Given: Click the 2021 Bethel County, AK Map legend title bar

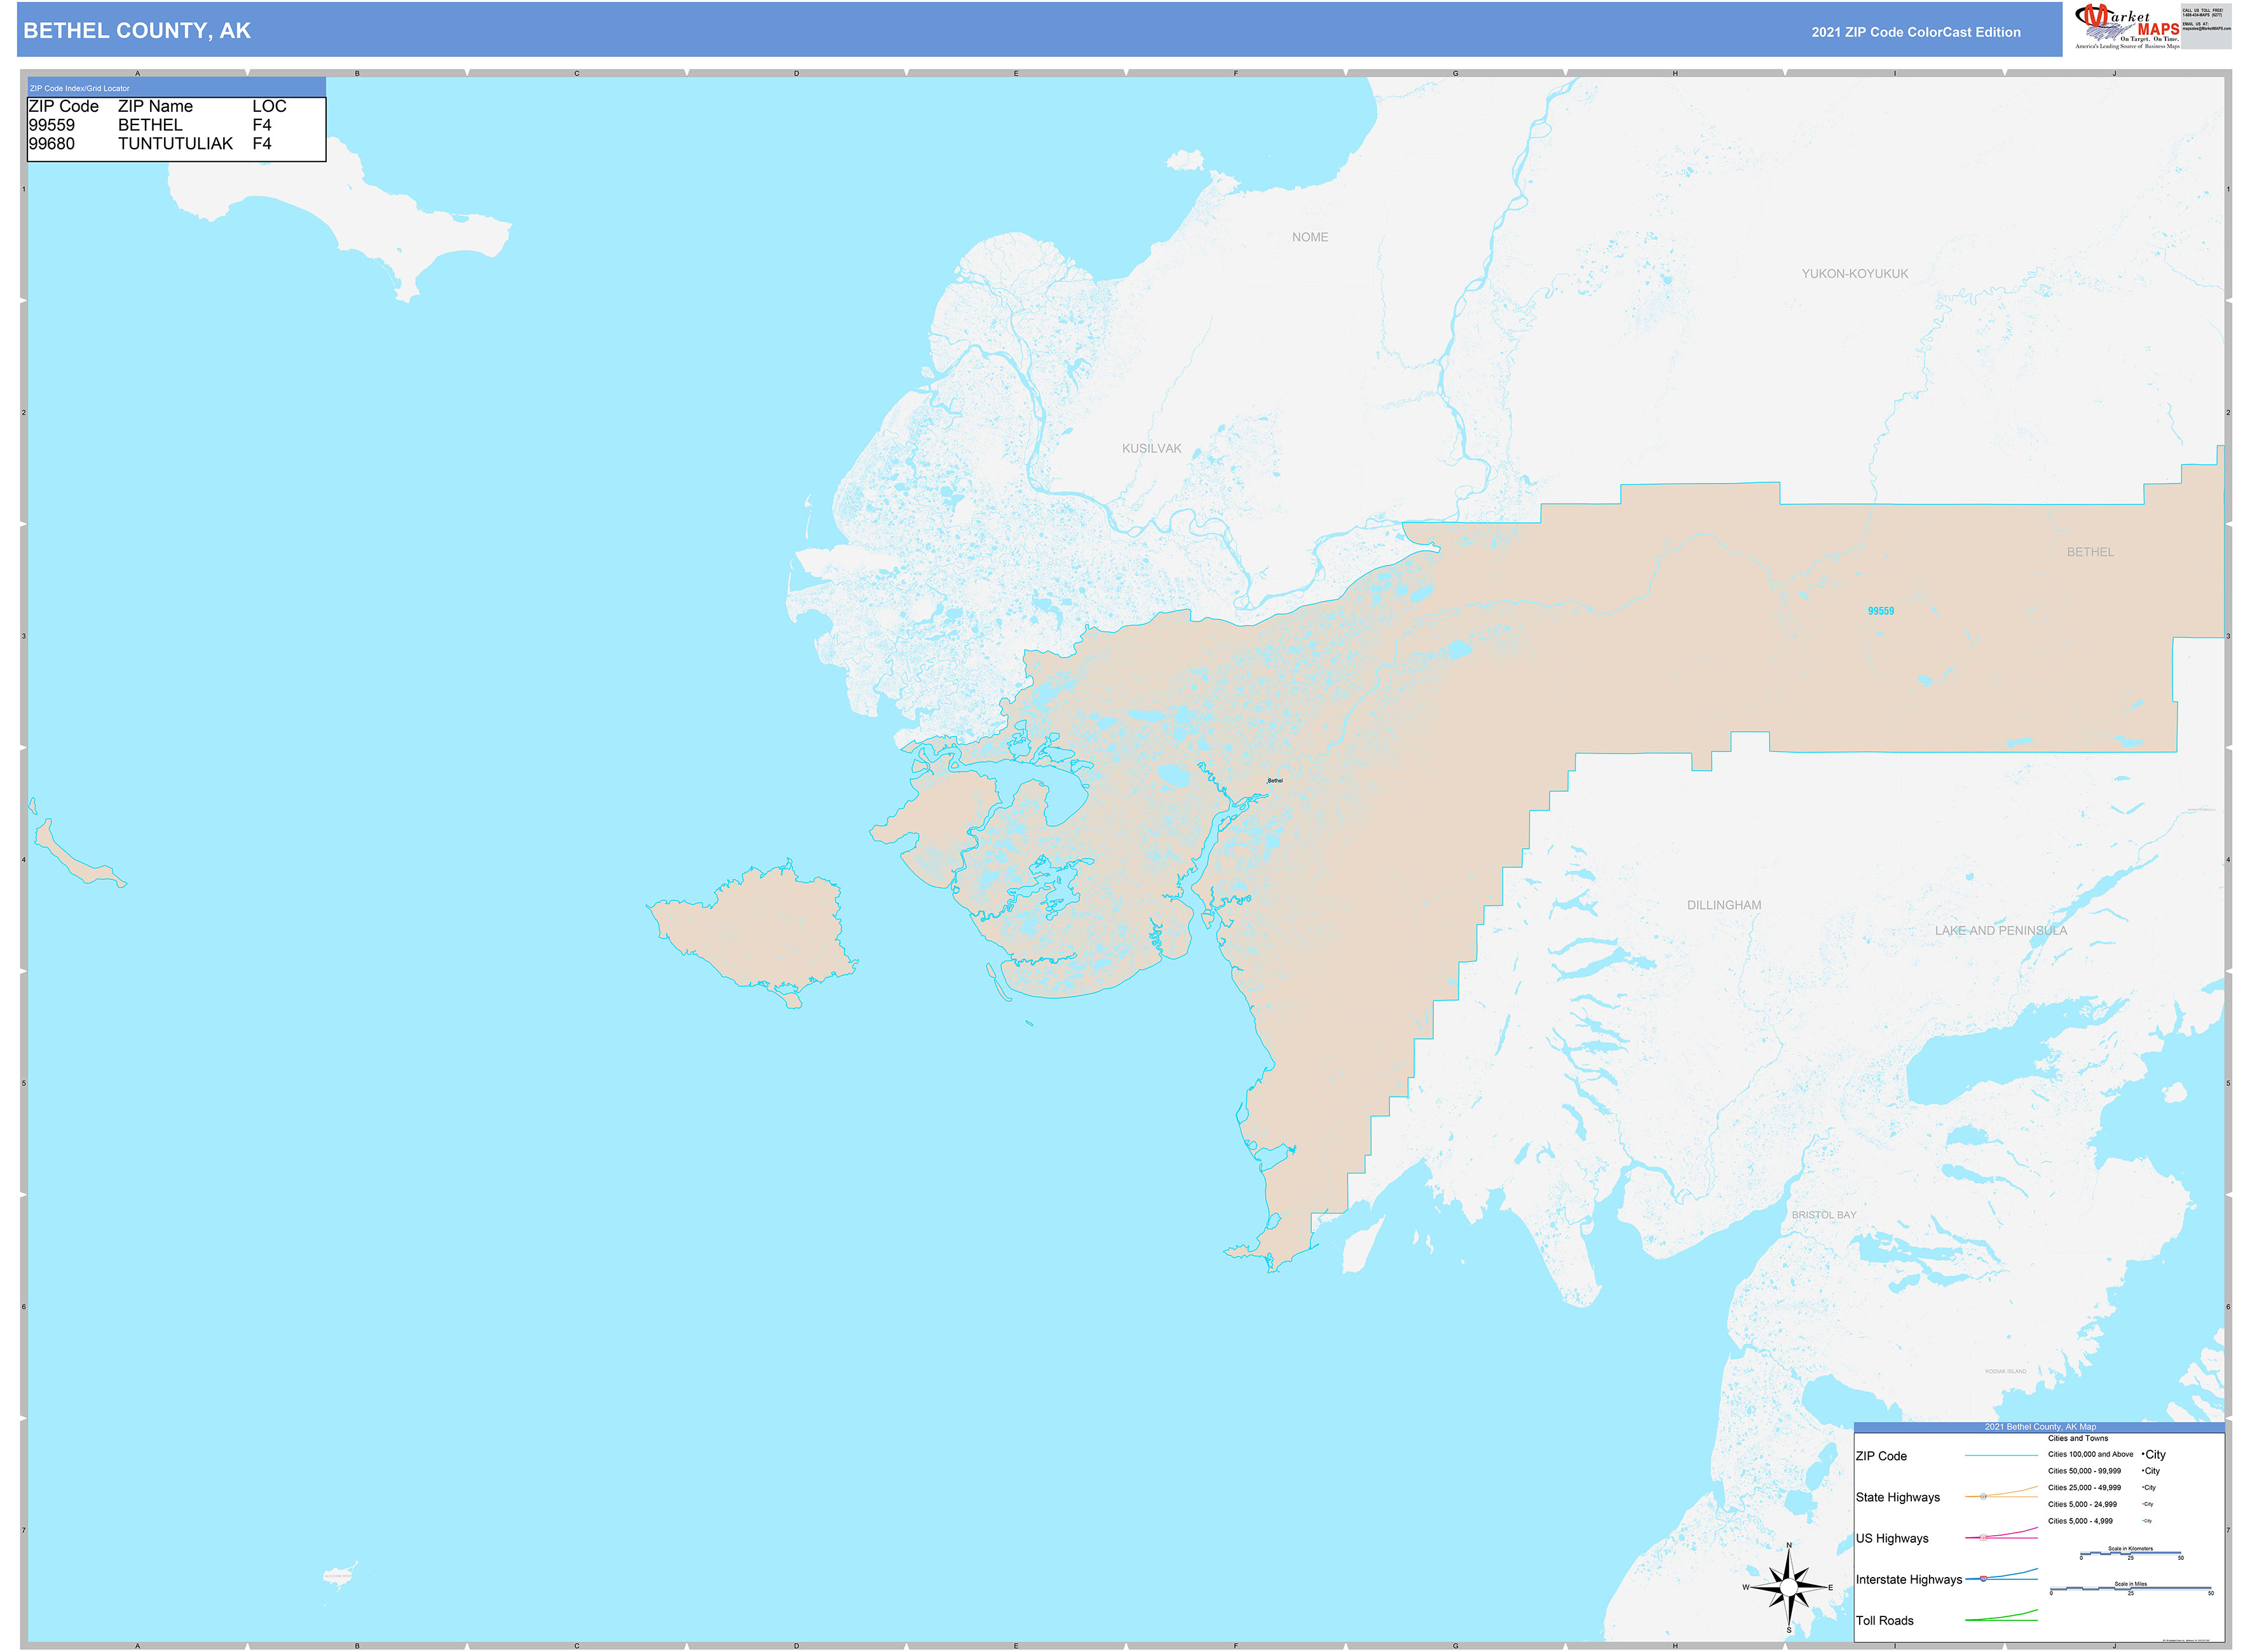Looking at the screenshot, I should (x=2040, y=1427).
